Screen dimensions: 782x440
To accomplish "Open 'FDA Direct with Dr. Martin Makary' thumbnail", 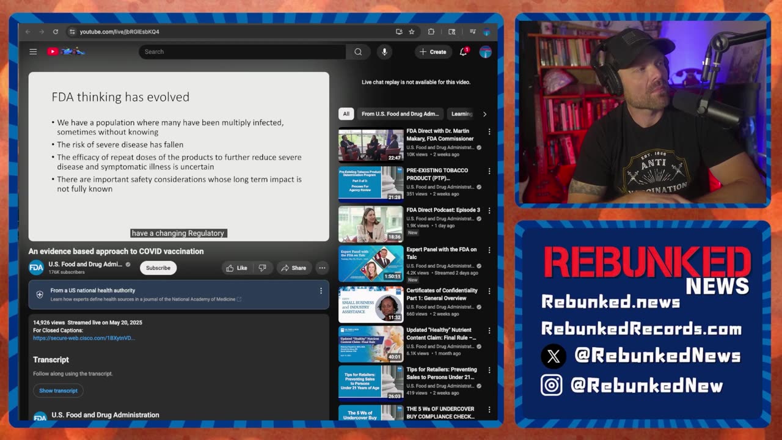I will [x=371, y=144].
